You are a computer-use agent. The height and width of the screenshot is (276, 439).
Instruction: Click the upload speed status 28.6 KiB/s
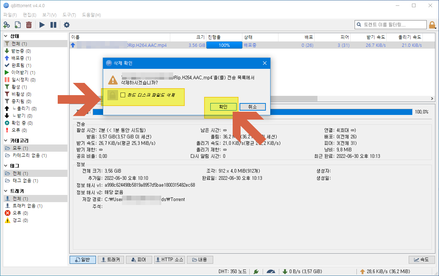click(x=385, y=271)
